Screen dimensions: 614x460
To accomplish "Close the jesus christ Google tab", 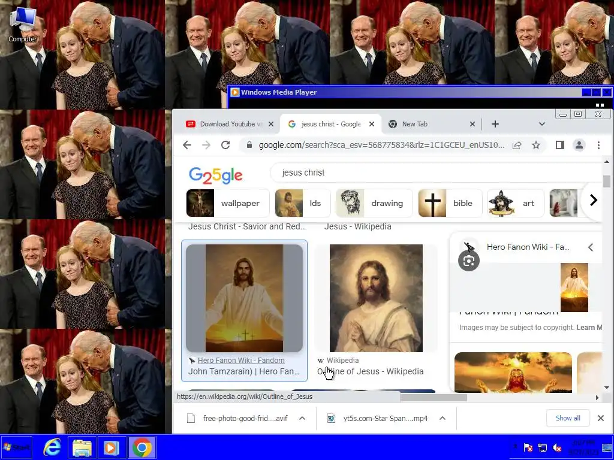I will click(372, 124).
